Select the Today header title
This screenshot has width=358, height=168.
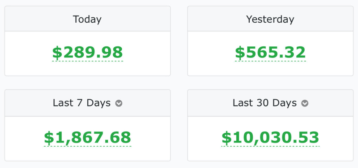point(87,19)
